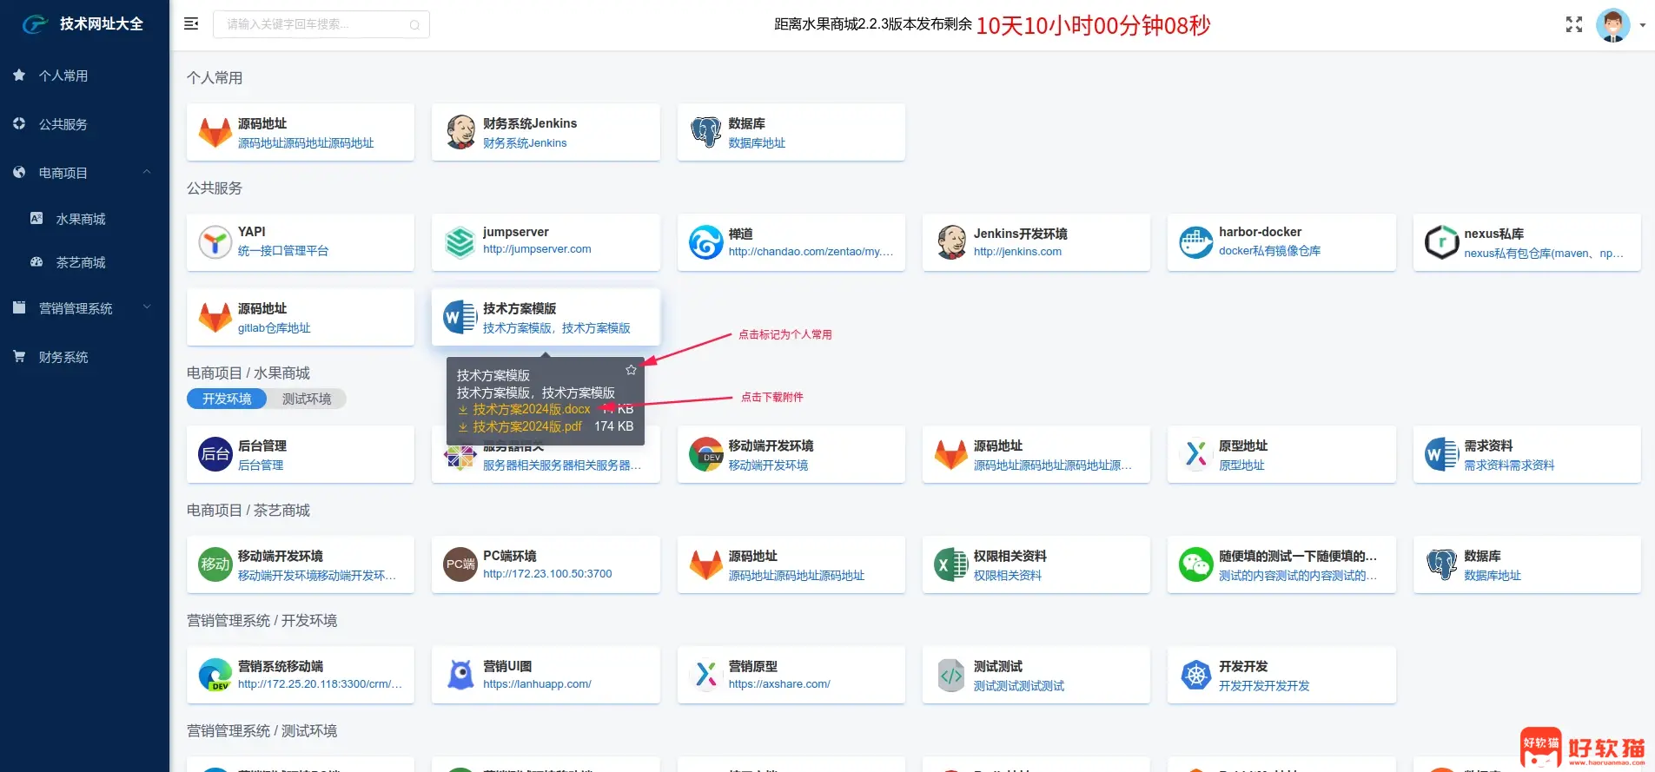Click the star icon in tooltip popup
The width and height of the screenshot is (1655, 772).
point(631,370)
